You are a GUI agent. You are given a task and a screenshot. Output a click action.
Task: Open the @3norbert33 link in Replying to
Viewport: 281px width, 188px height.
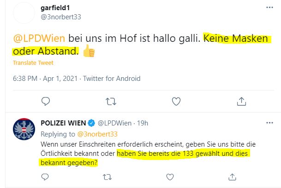click(x=97, y=134)
